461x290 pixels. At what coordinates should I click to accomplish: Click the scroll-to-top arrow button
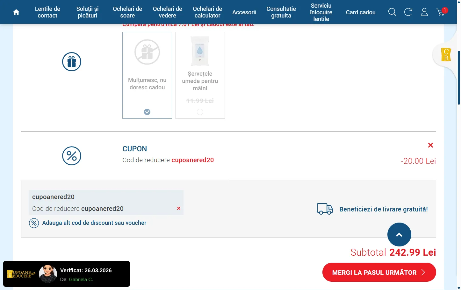pos(399,235)
